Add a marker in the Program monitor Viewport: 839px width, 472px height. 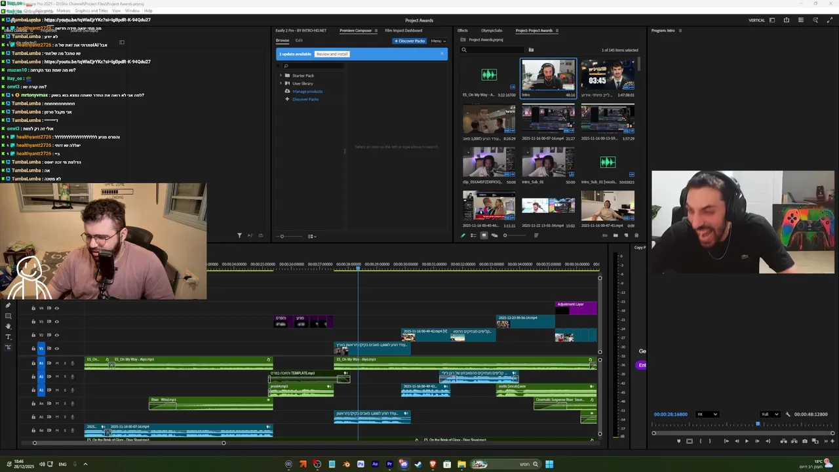click(678, 441)
